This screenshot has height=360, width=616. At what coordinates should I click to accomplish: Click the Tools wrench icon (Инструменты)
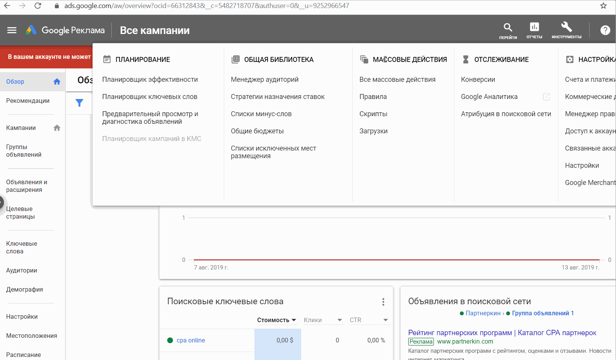(x=566, y=28)
